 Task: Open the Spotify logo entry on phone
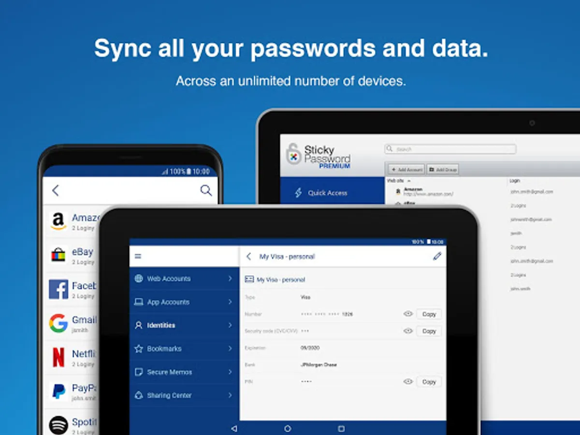pos(58,425)
